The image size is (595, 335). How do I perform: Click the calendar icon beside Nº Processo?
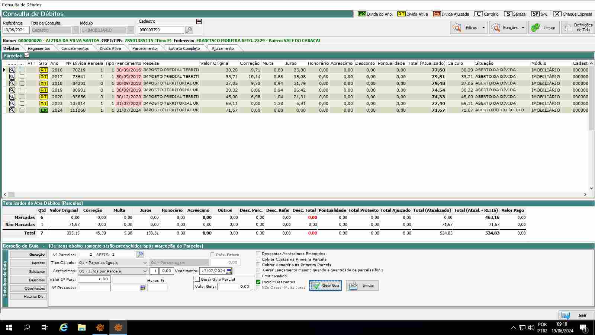143,288
